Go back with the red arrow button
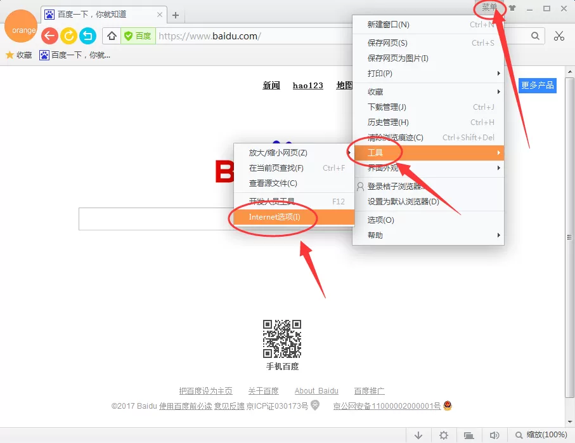Screen dimensions: 575x443 coord(49,36)
